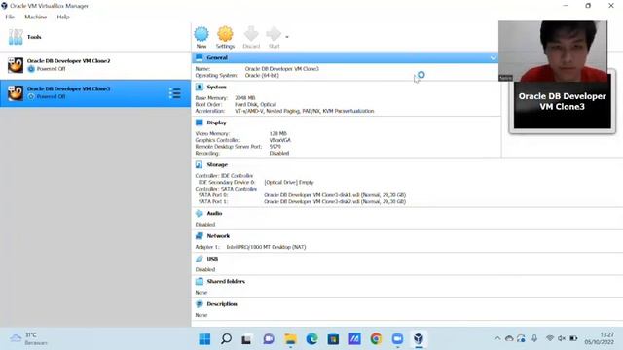Select the Tools entry
This screenshot has width=623, height=350.
pyautogui.click(x=95, y=37)
